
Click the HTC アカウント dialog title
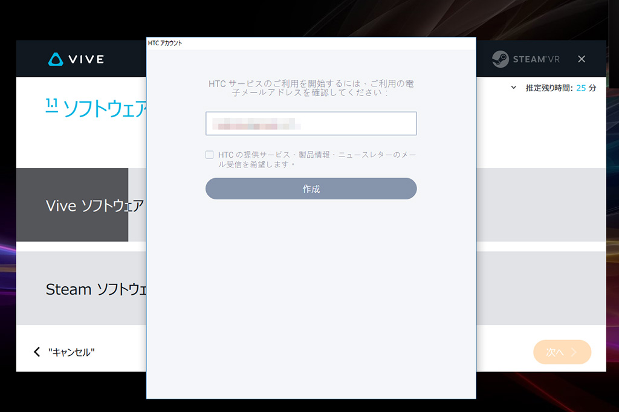(x=165, y=43)
